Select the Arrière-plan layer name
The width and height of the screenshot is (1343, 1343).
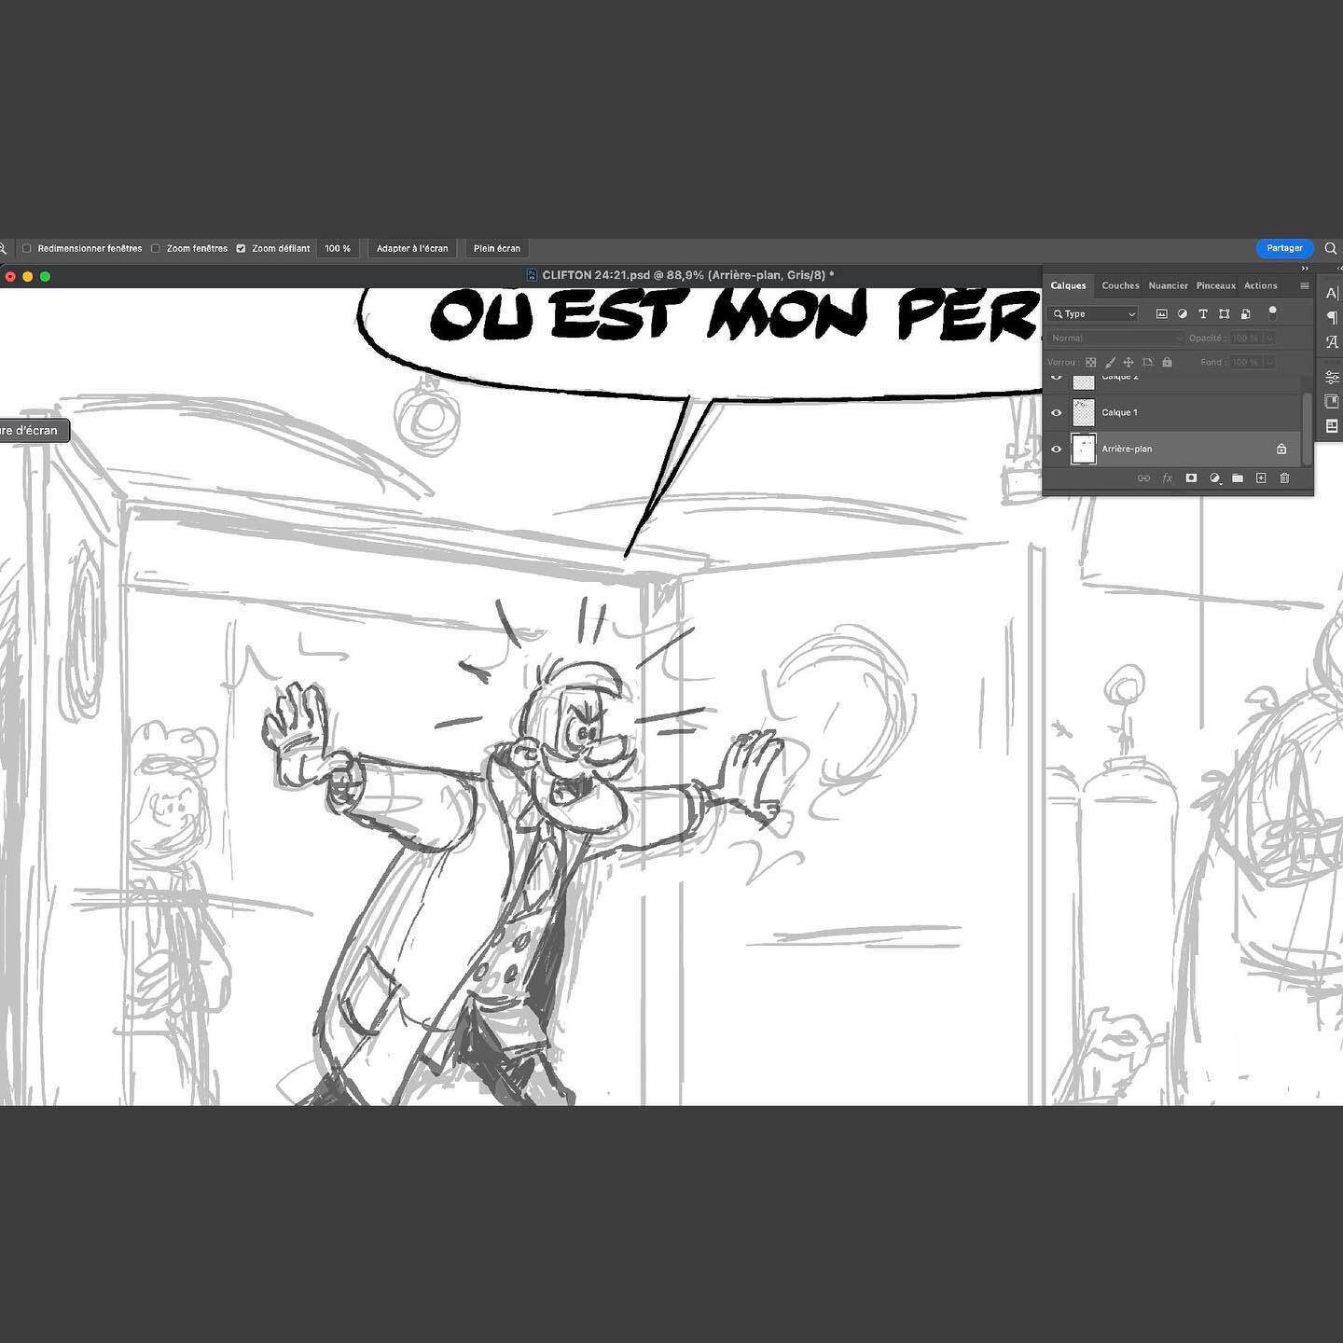coord(1127,449)
